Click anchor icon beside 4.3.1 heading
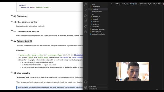 [x=12, y=21]
